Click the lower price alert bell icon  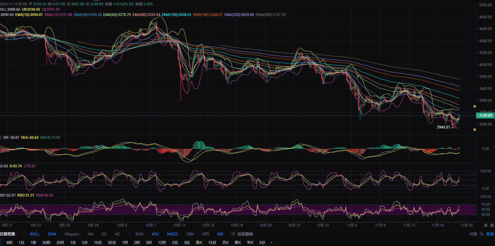pyautogui.click(x=475, y=130)
